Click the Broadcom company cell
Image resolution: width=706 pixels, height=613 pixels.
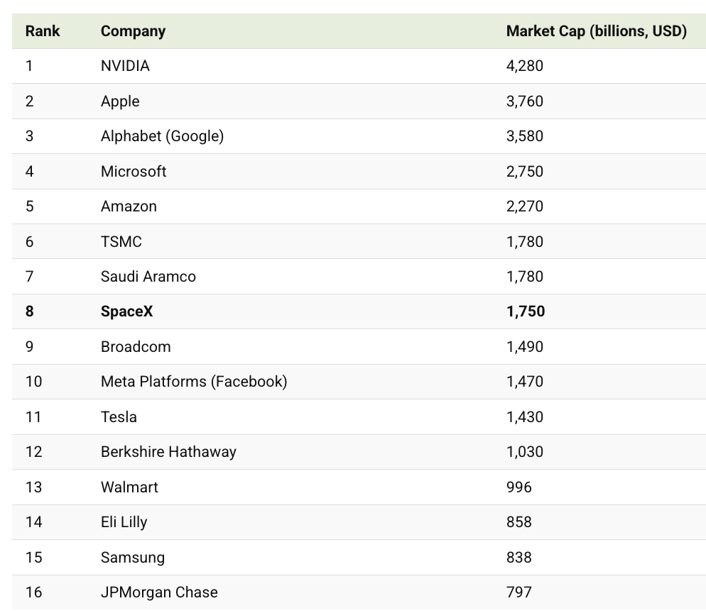pos(136,347)
